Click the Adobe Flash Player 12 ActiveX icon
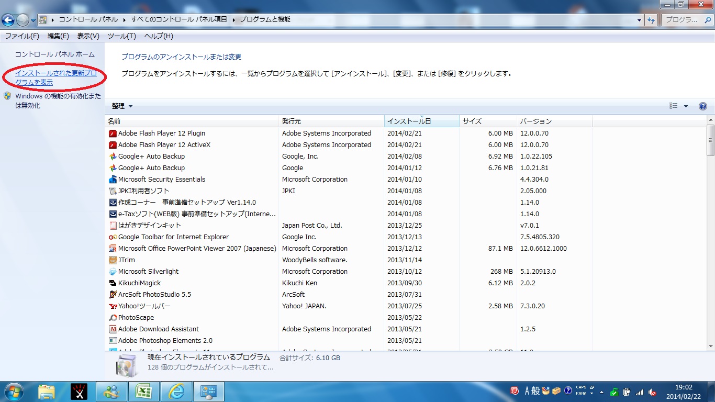 [x=113, y=145]
